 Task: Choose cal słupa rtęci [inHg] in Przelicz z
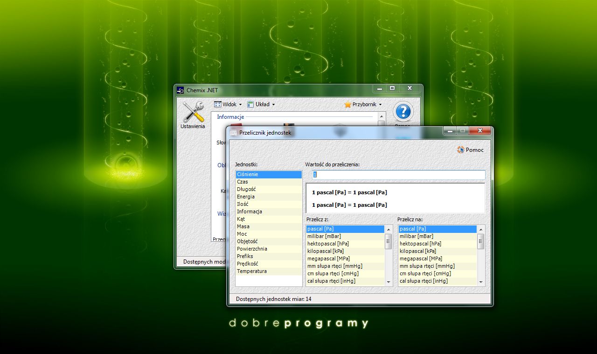click(345, 281)
